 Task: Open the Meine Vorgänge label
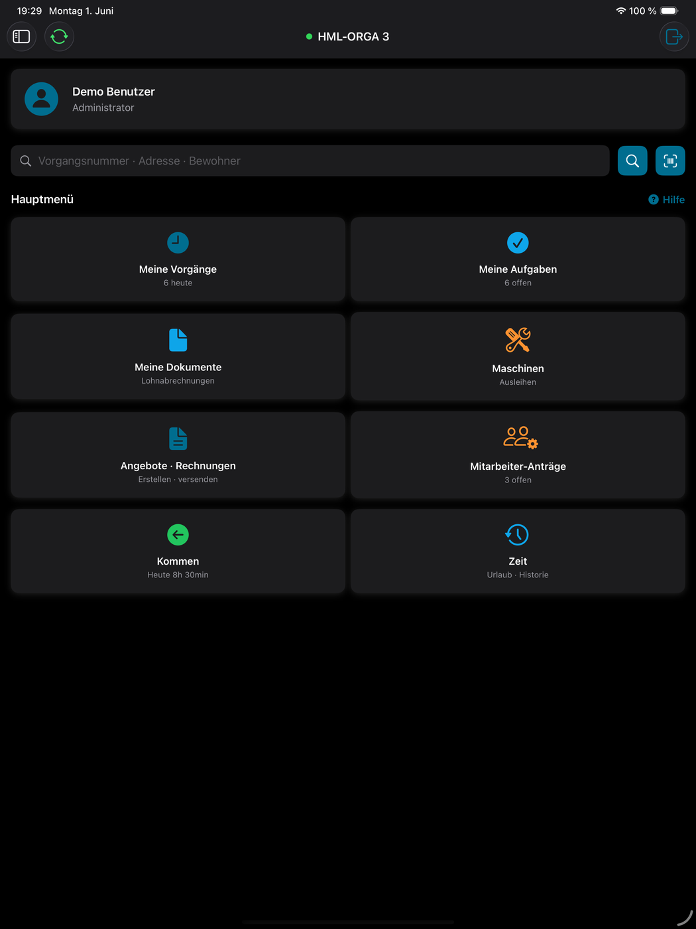(178, 269)
